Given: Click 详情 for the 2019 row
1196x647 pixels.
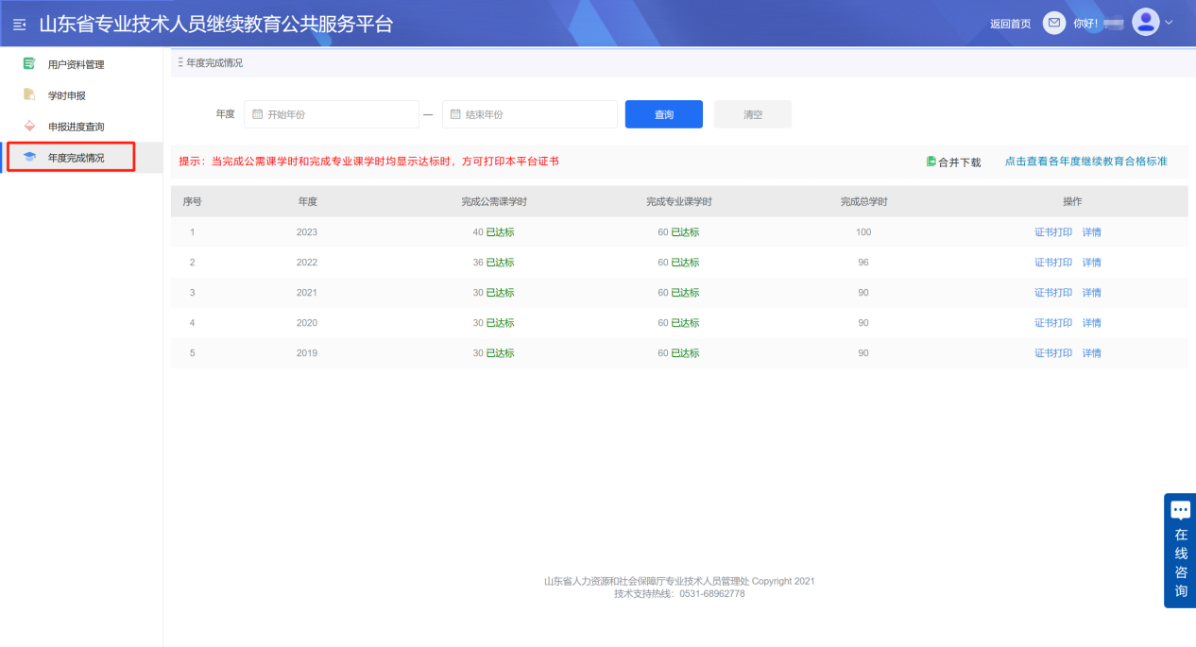Looking at the screenshot, I should pyautogui.click(x=1091, y=352).
